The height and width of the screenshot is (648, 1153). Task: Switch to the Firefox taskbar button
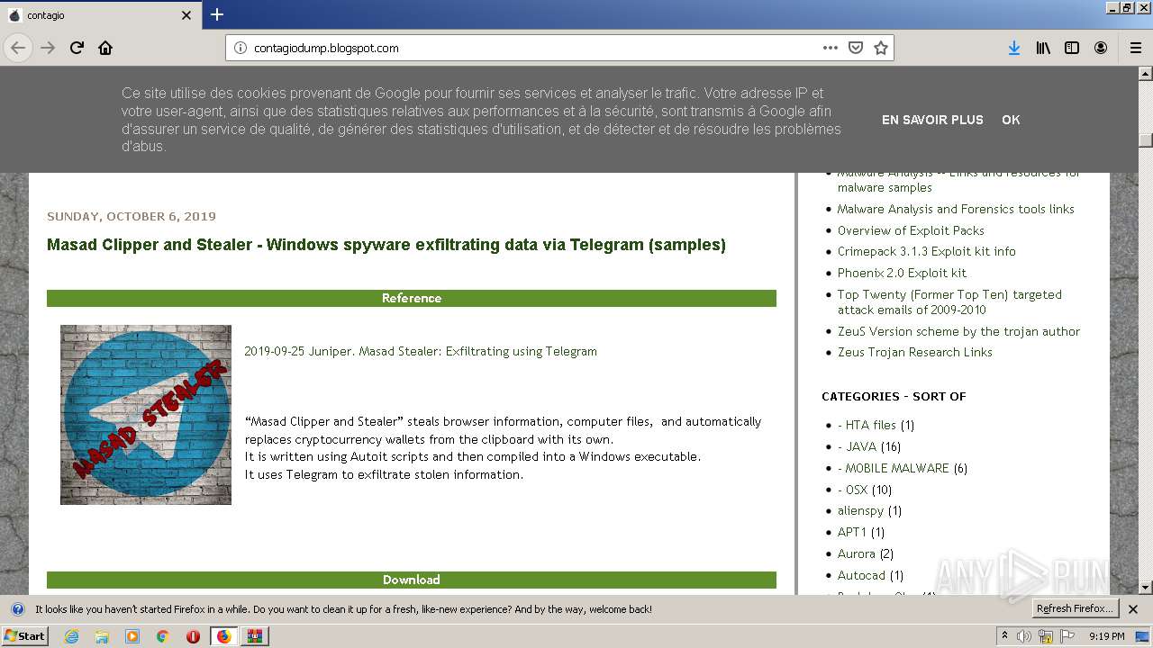tap(223, 636)
